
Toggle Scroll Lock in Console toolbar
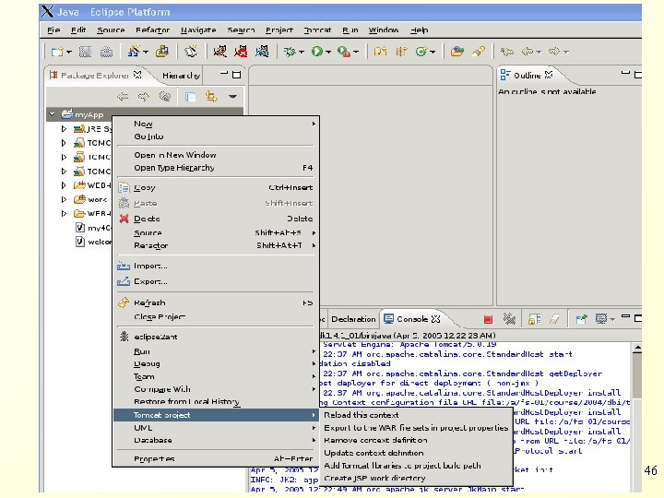[534, 319]
